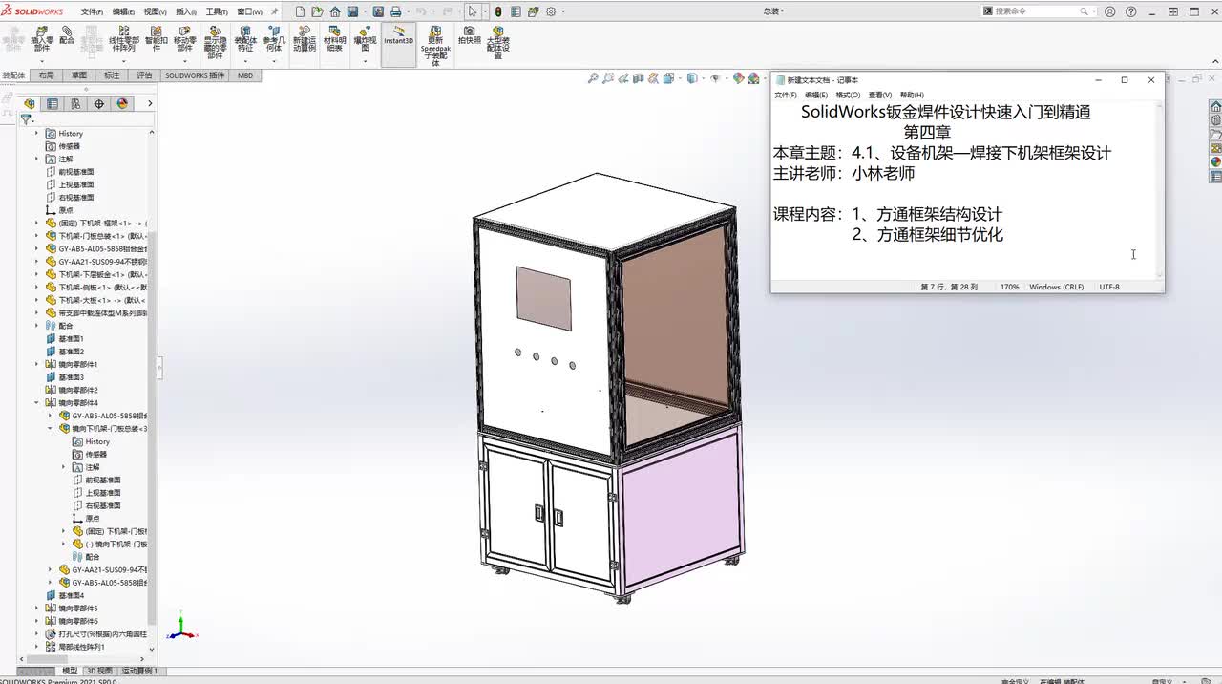Open the 运动算例1 motion study tab
Image resolution: width=1222 pixels, height=684 pixels.
138,671
